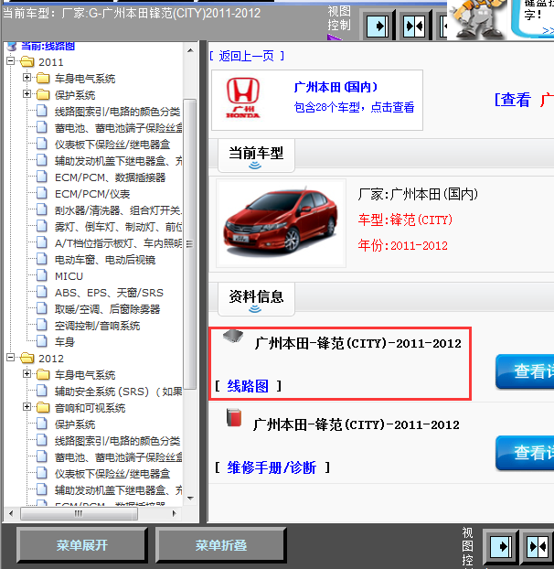This screenshot has width=554, height=569.
Task: Open 线路图索引/电路的颜色分类 under 2011
Action: (117, 112)
